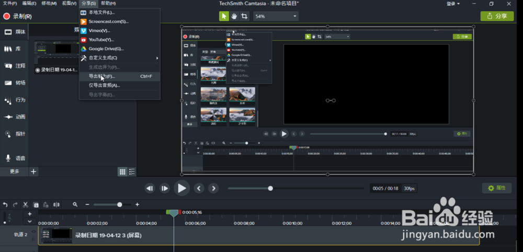Switch media bin to thumbnail grid view
Viewport: 523px width, 252px height.
click(x=122, y=172)
